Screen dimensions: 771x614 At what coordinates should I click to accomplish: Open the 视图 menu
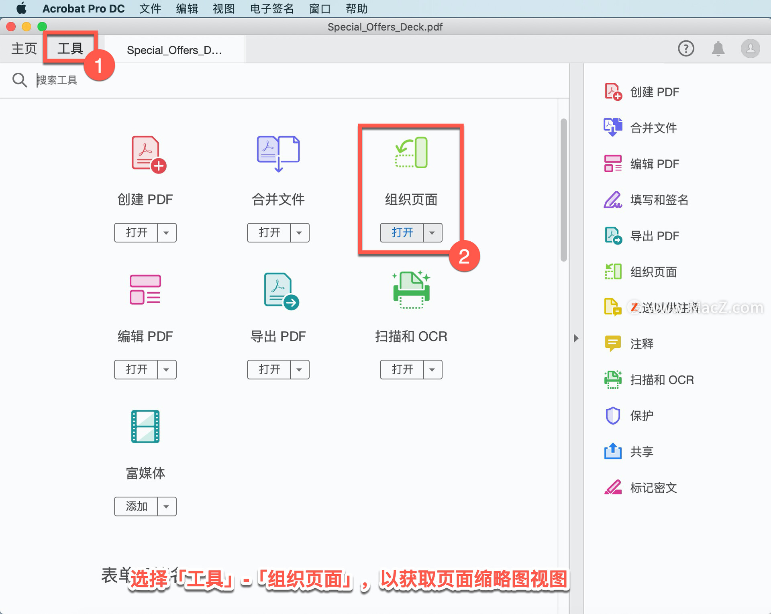(224, 8)
